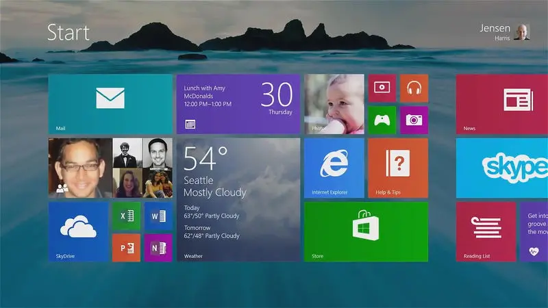Launch the PowerPoint tile
Screen dimensions: 548x308
pos(127,248)
